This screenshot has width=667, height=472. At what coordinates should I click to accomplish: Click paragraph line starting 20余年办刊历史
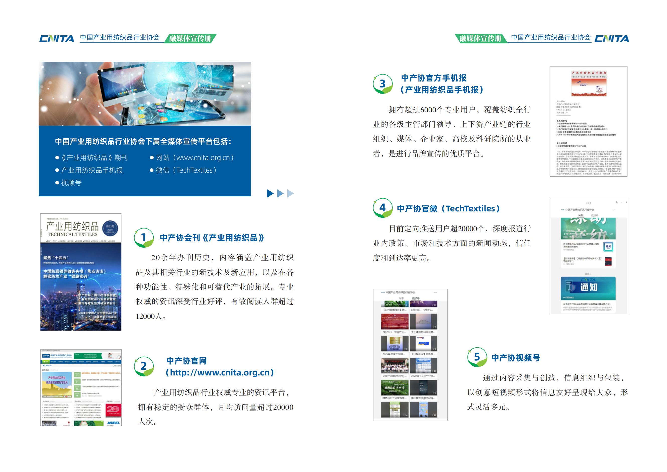pyautogui.click(x=223, y=258)
